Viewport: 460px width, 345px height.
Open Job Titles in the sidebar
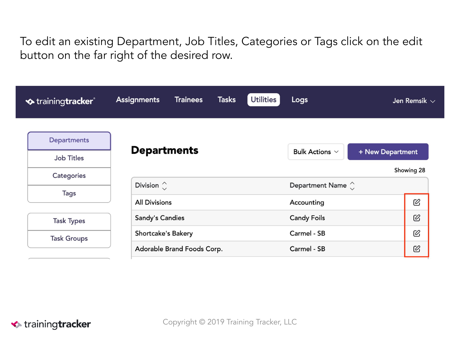click(69, 158)
